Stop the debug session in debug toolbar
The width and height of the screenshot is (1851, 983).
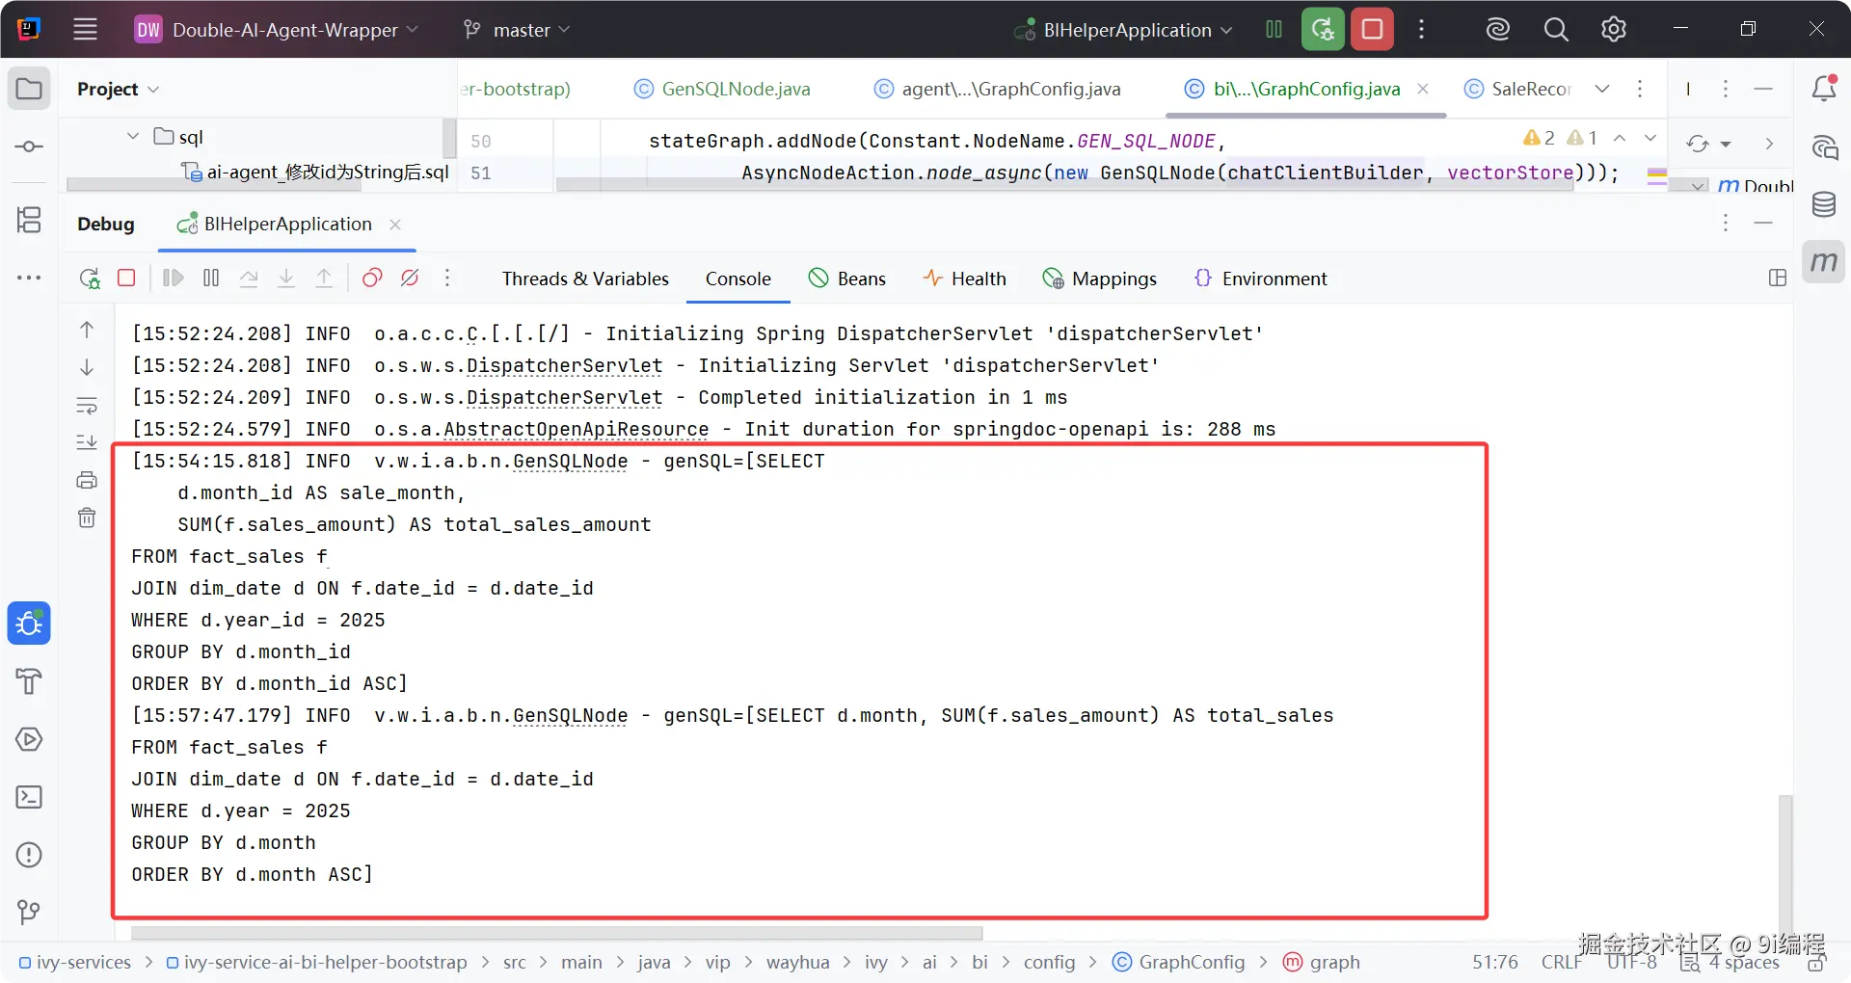pos(126,278)
